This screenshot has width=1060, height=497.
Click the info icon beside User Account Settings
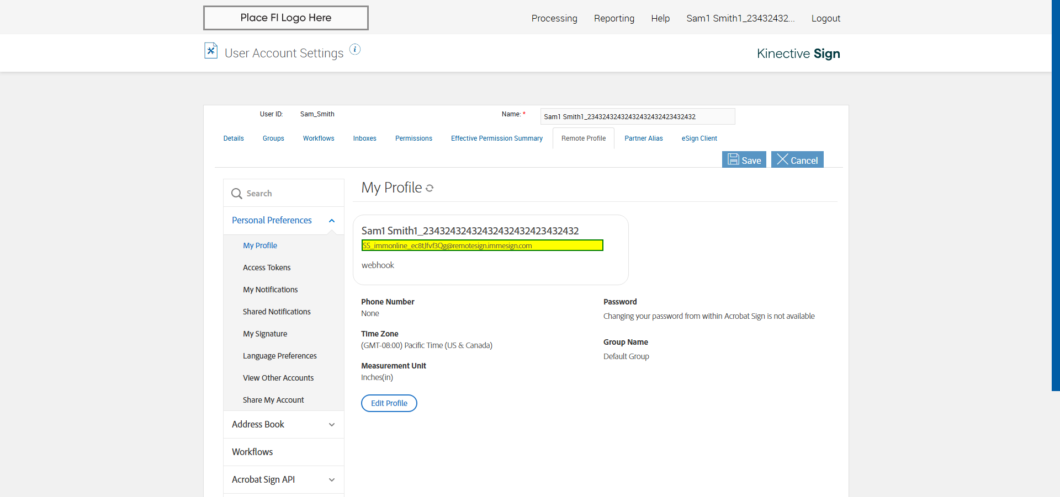(x=355, y=50)
